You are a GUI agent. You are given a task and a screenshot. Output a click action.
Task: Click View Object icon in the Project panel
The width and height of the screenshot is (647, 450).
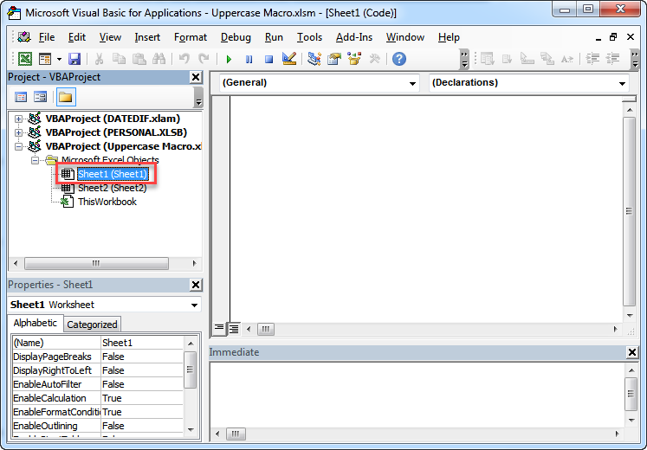(x=41, y=97)
